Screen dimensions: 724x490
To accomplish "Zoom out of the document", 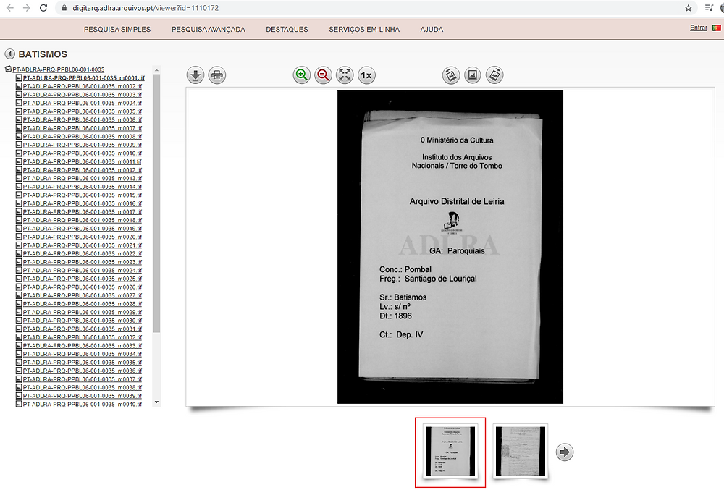I will tap(323, 75).
